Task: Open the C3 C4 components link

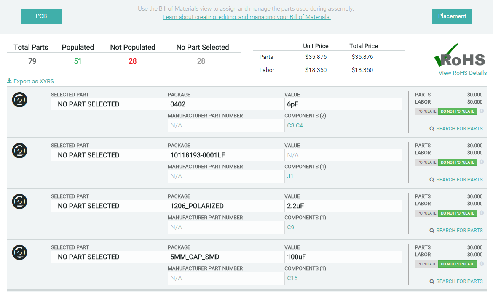Action: pyautogui.click(x=295, y=125)
